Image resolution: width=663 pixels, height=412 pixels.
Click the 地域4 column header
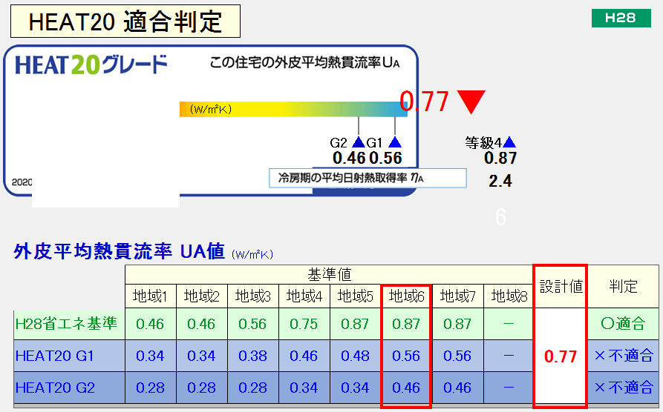coord(304,296)
